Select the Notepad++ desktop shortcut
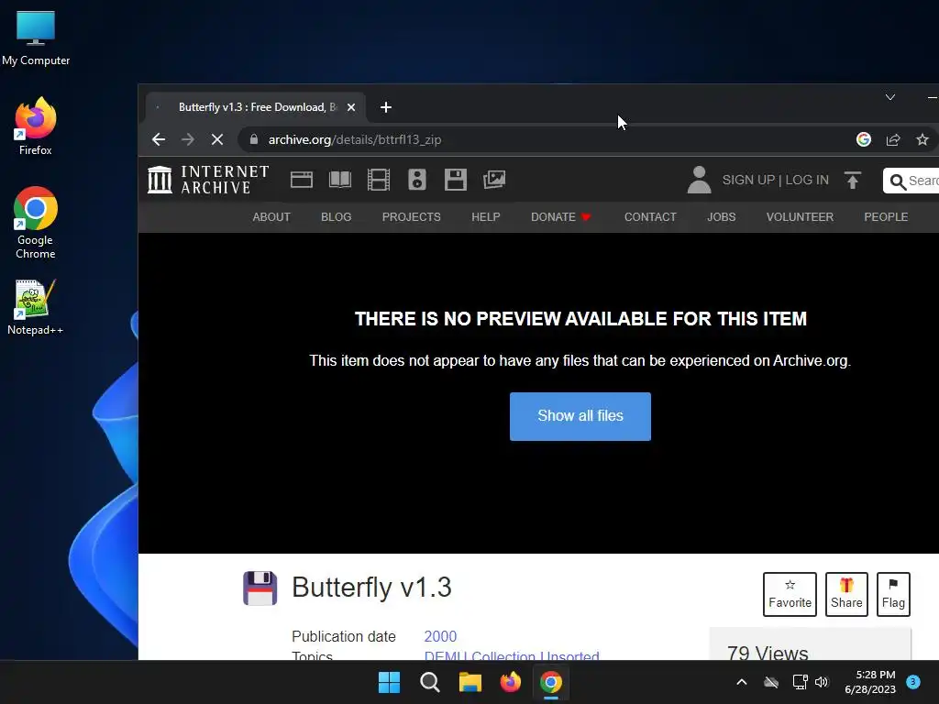Screen dimensions: 939x704 (x=36, y=307)
